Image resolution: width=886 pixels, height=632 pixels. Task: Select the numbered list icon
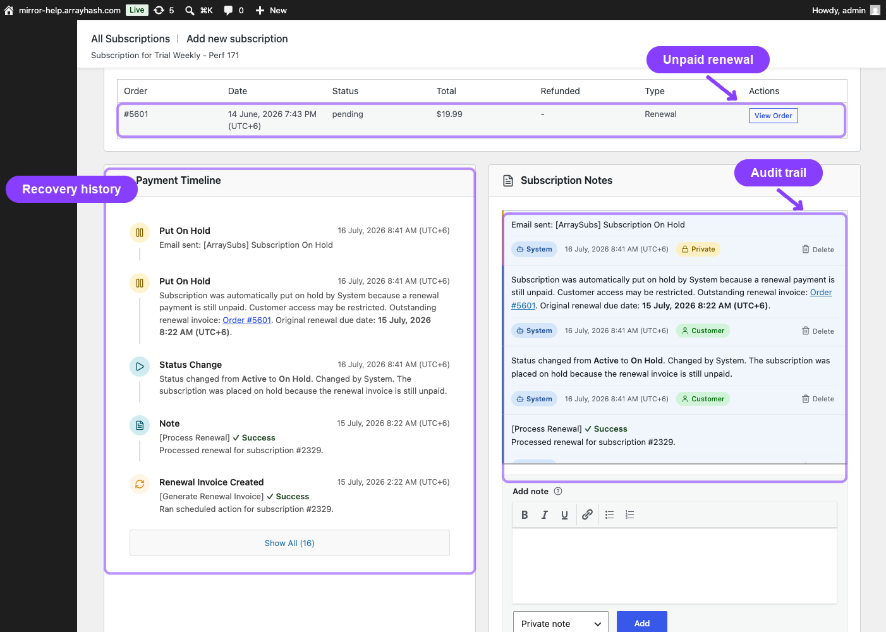coord(630,515)
